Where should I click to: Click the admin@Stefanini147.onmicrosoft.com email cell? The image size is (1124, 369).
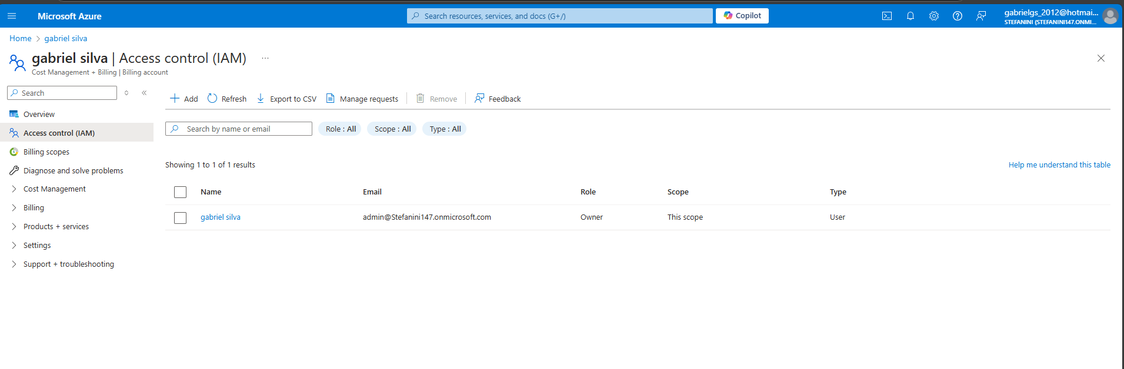(x=427, y=217)
